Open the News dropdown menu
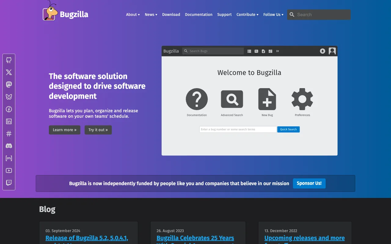The height and width of the screenshot is (244, 391). click(x=151, y=14)
